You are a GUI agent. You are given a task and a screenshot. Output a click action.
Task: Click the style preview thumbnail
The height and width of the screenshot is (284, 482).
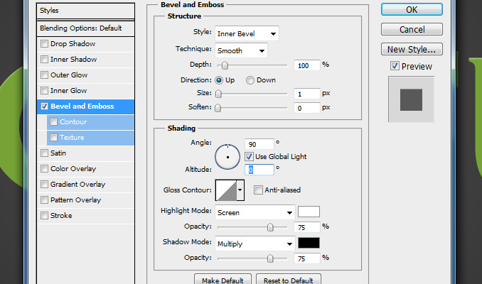click(x=412, y=99)
